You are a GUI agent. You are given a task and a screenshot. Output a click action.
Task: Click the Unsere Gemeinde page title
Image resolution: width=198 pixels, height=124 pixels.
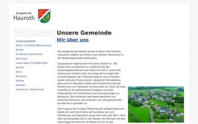[84, 33]
